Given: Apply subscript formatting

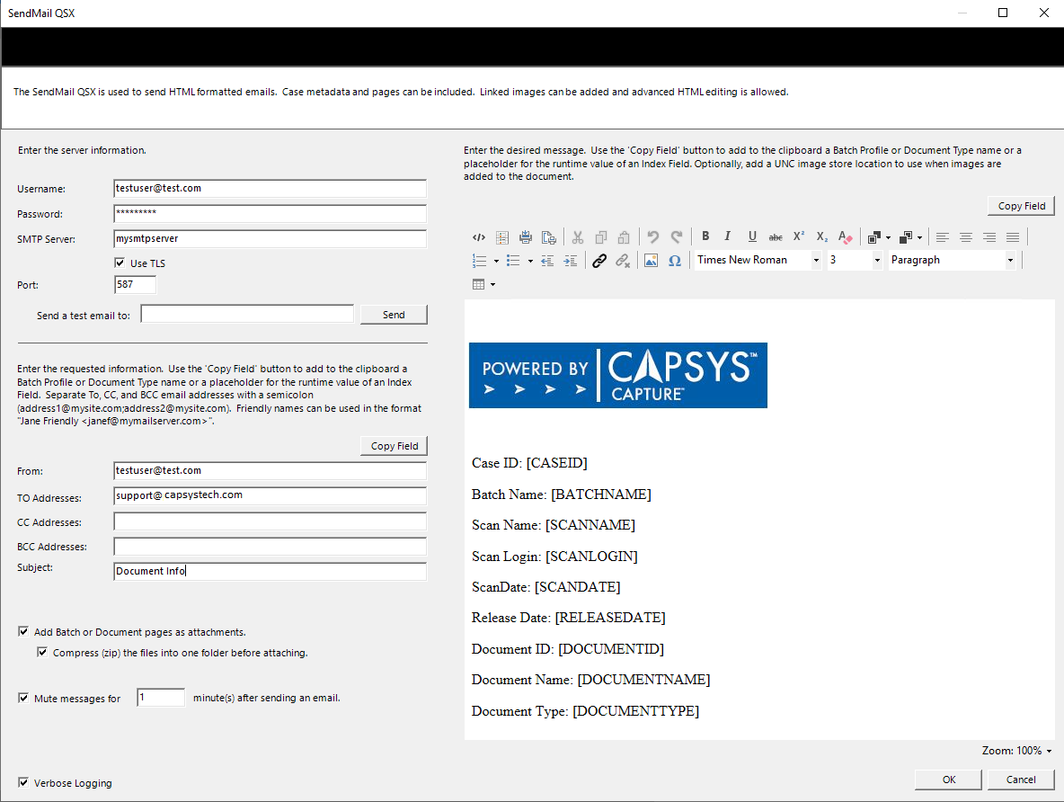Looking at the screenshot, I should (x=821, y=236).
